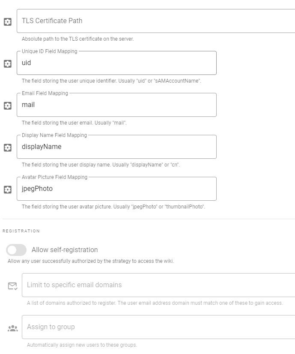Click the people icon next to Assign to group

13,328
